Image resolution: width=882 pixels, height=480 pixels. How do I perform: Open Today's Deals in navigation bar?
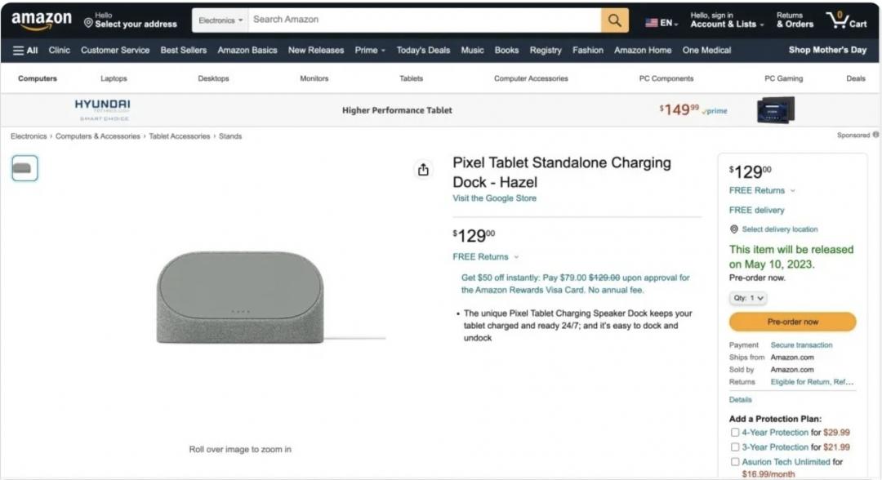pos(423,51)
